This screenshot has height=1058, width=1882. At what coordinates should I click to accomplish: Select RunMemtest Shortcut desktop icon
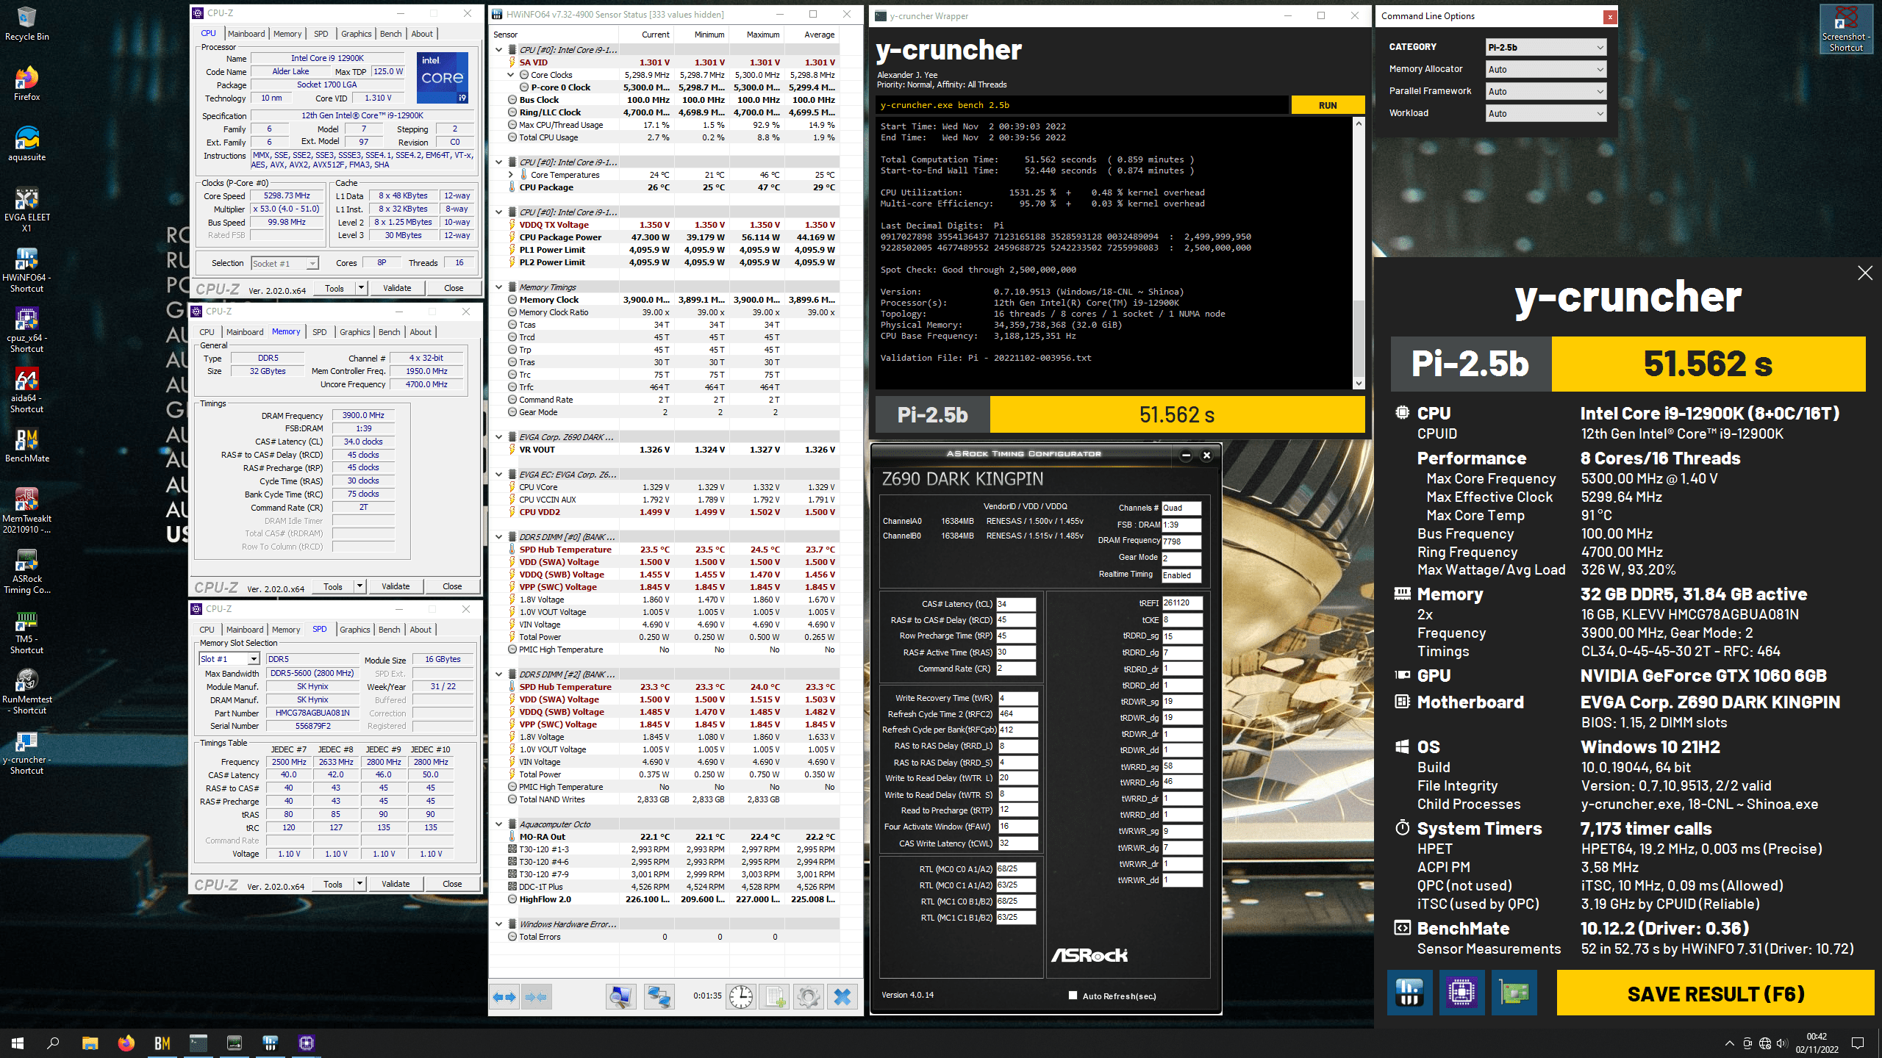tap(26, 692)
